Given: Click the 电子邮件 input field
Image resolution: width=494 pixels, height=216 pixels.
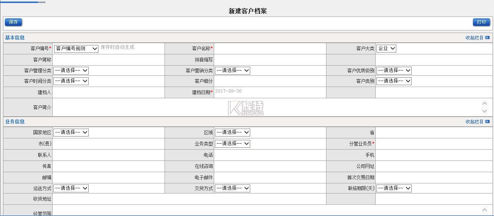Looking at the screenshot, I should tap(270, 177).
